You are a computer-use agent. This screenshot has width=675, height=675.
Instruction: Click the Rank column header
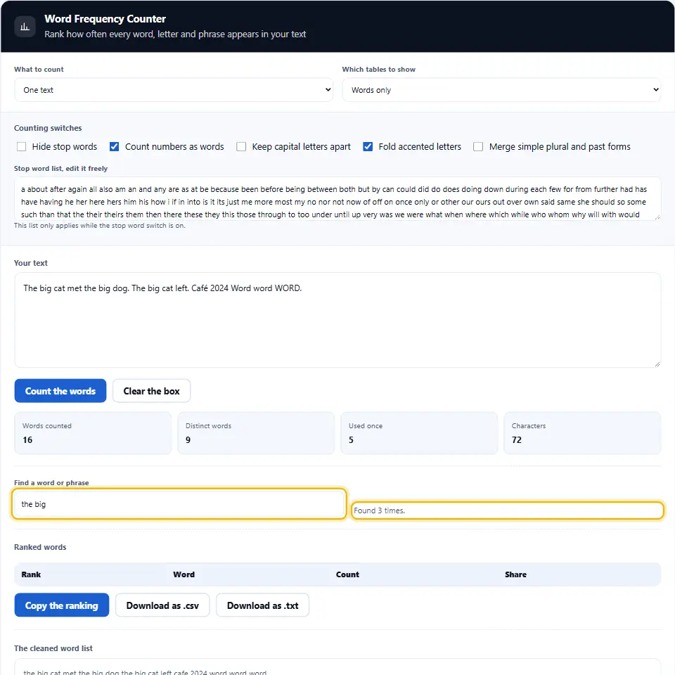[31, 574]
